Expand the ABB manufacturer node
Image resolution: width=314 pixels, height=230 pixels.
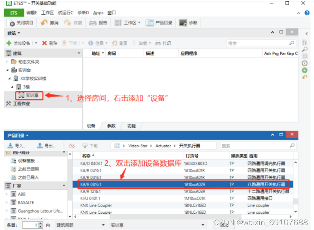click(7, 194)
